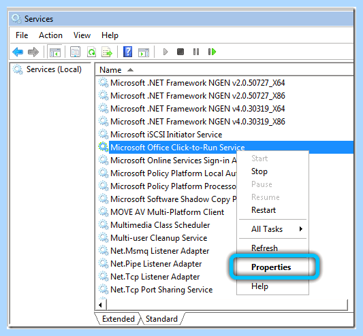363x336 pixels.
Task: Click gear icon of Net.Tcp Port Sharing Service
Action: [x=104, y=290]
